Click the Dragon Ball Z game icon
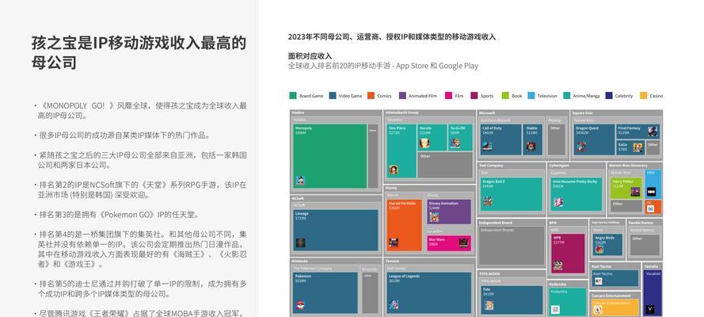This screenshot has height=317, width=704. [x=487, y=201]
